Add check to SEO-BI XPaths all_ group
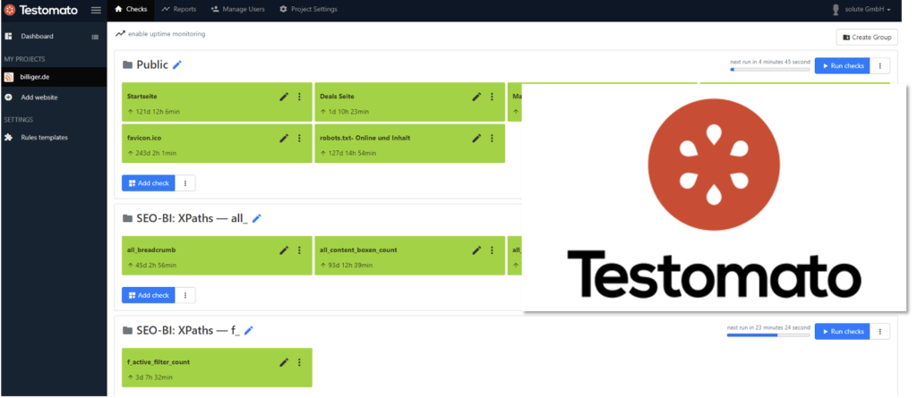Image resolution: width=917 pixels, height=398 pixels. click(149, 295)
